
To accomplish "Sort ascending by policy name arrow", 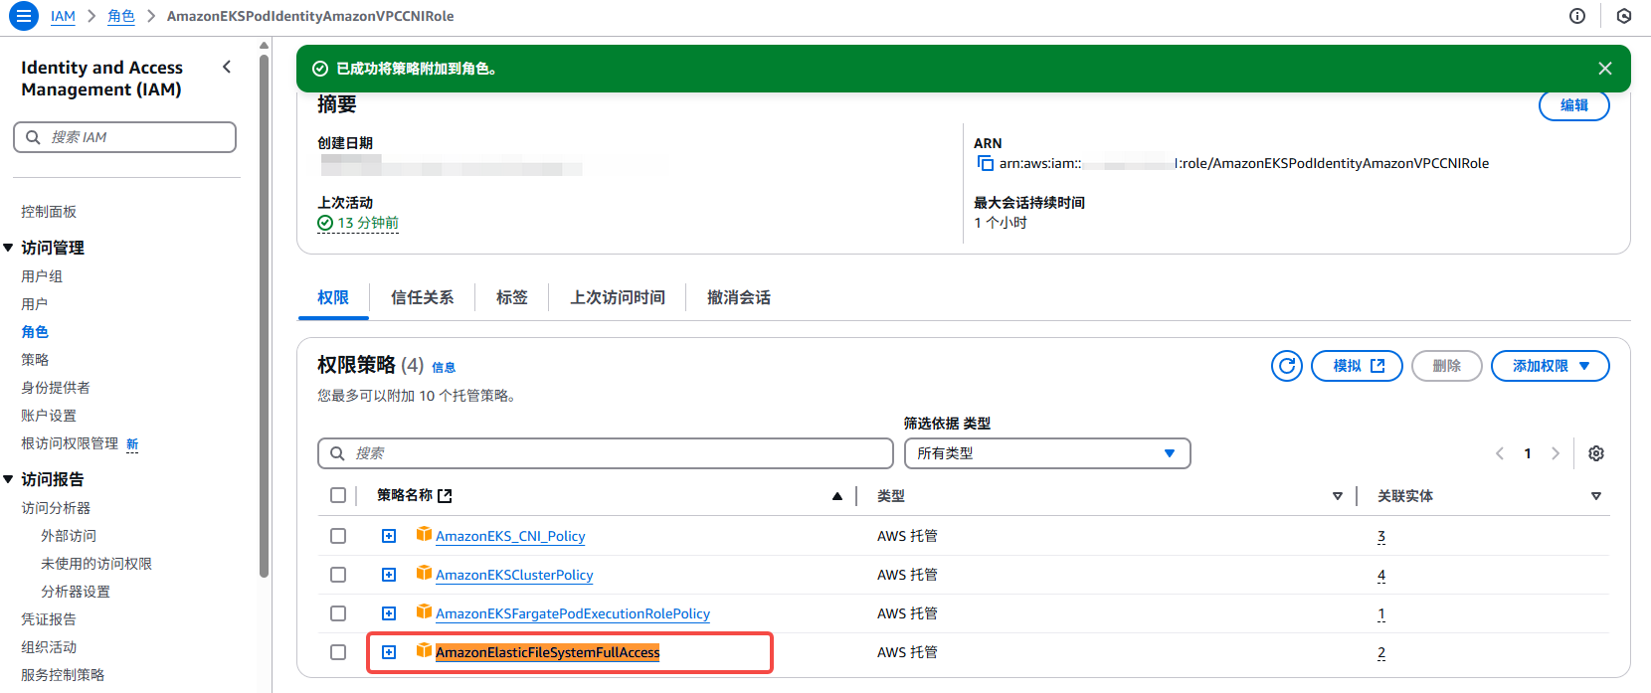I will tap(837, 496).
